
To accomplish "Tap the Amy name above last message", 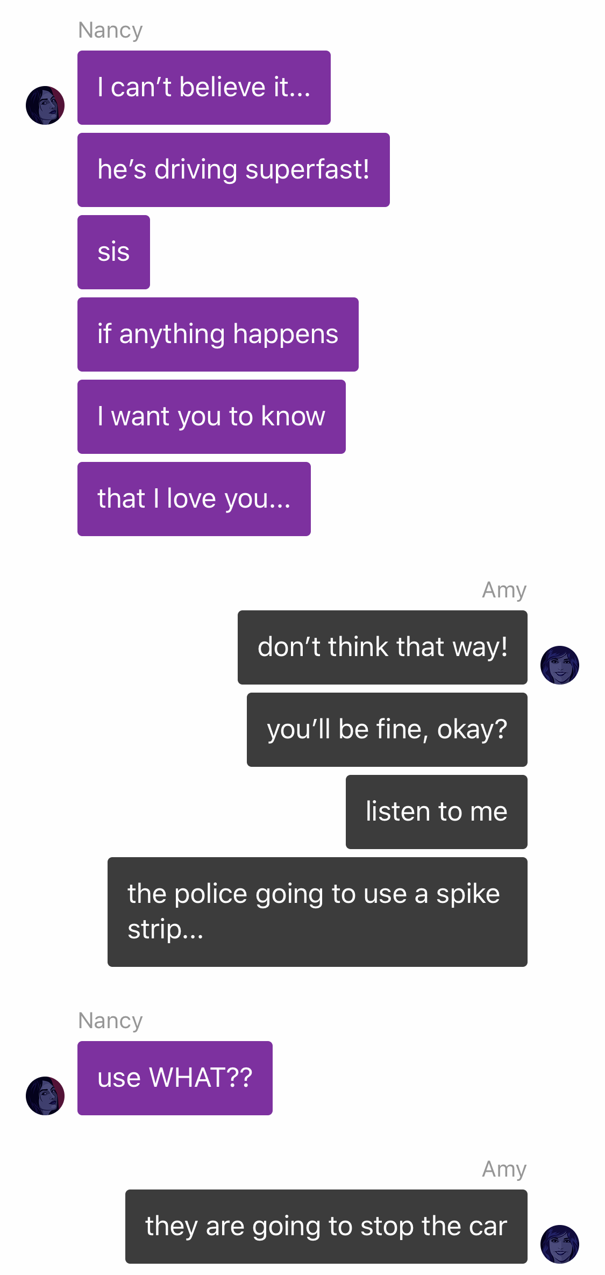I will 504,1169.
